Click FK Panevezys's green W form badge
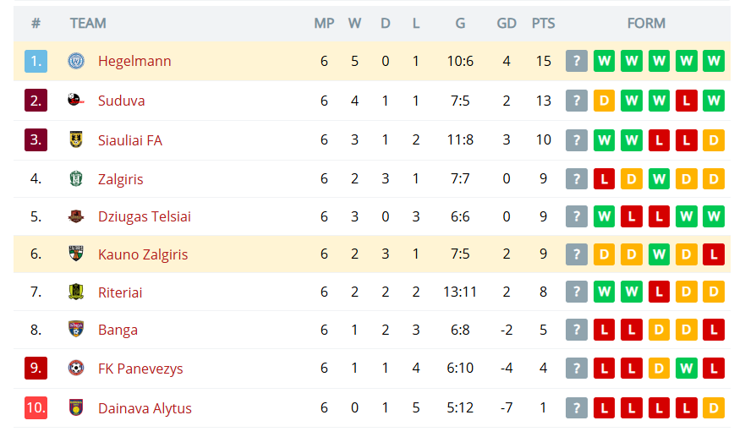The height and width of the screenshot is (437, 734). tap(687, 369)
